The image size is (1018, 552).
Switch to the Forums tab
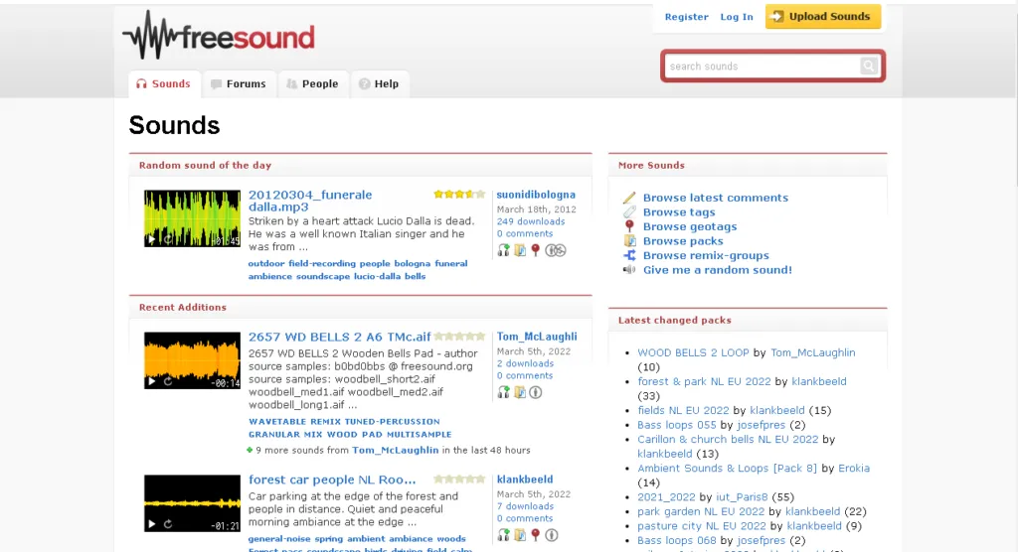pyautogui.click(x=239, y=83)
